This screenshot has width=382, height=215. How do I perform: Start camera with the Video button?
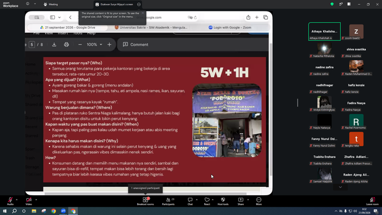coord(29,201)
